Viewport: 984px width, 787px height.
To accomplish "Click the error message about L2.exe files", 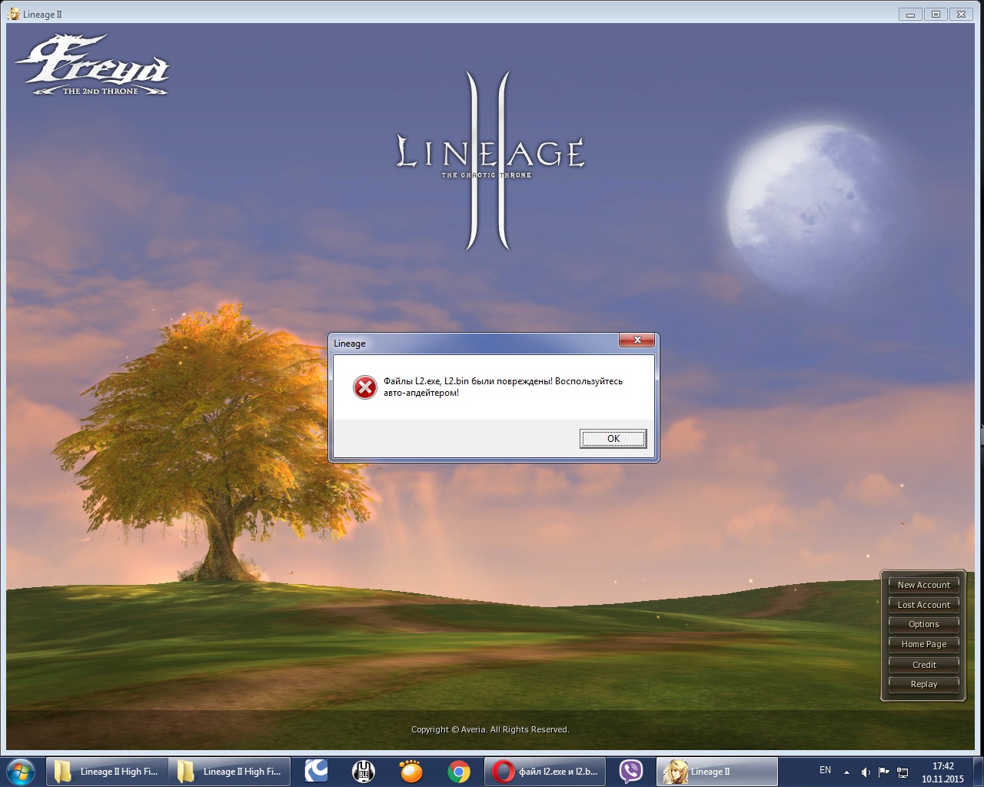I will pos(503,387).
